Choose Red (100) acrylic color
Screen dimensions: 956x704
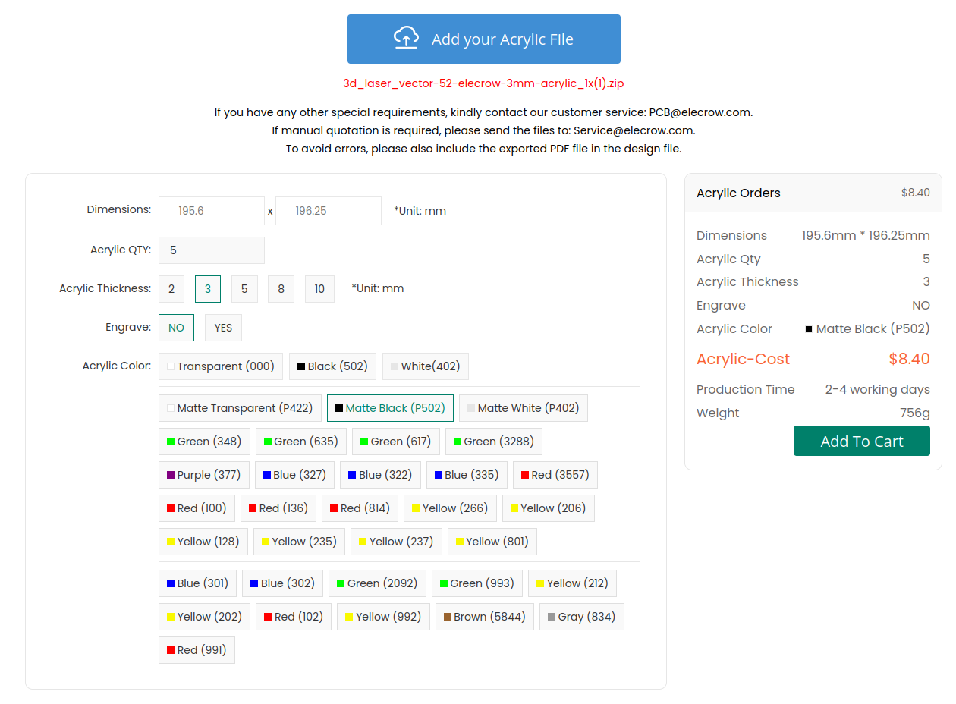197,508
